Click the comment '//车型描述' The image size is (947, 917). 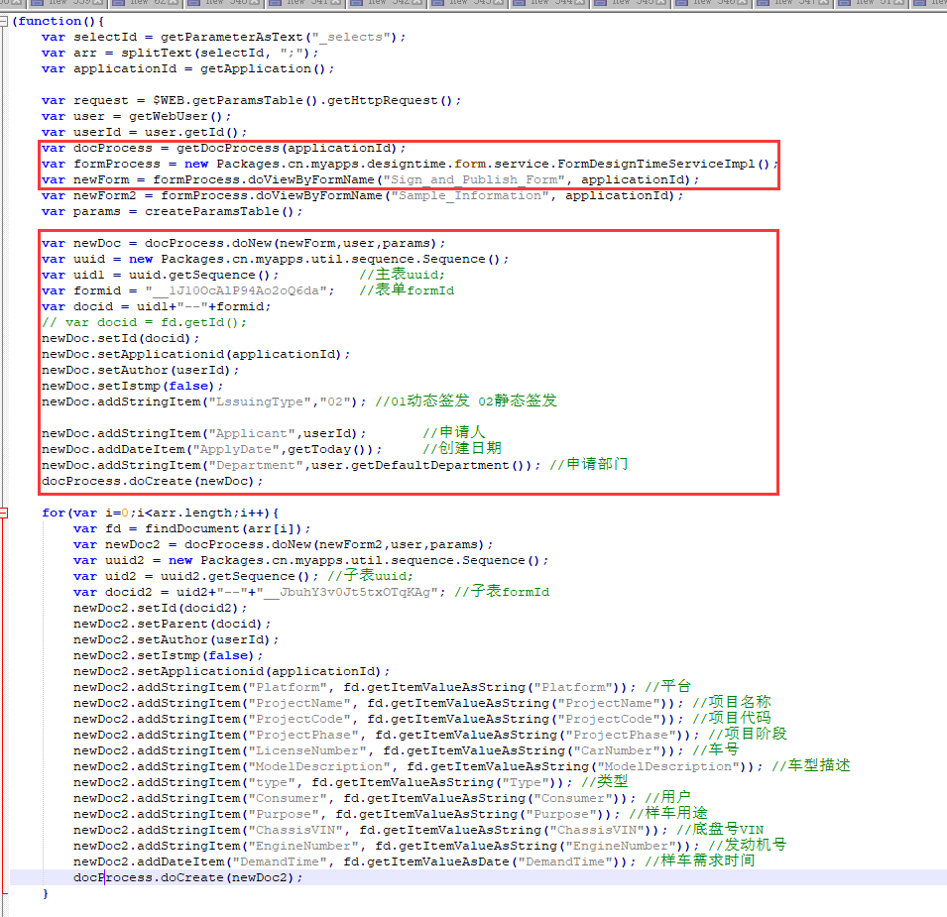tap(810, 766)
